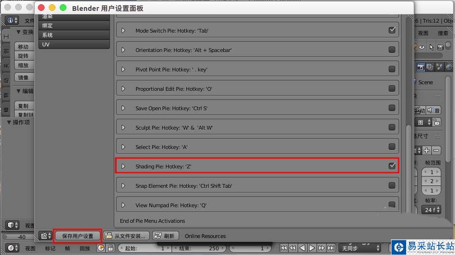This screenshot has height=255, width=455.
Task: Toggle Shading Pie checkbox
Action: point(392,166)
